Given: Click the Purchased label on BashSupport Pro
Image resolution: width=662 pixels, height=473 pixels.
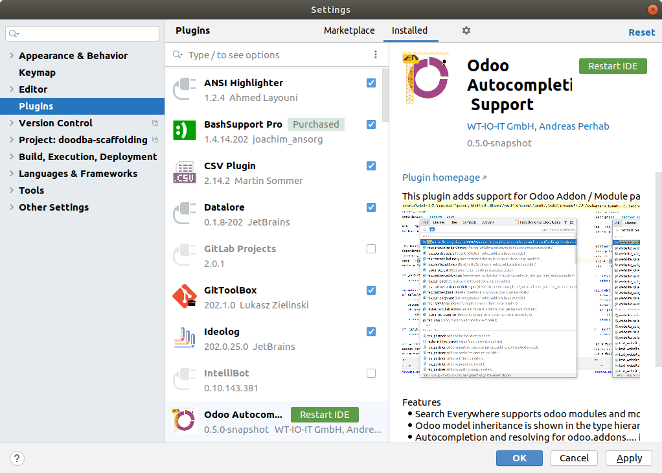Looking at the screenshot, I should tap(316, 124).
